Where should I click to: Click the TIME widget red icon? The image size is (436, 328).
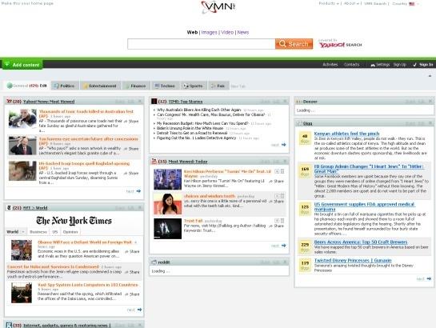[x=154, y=101]
